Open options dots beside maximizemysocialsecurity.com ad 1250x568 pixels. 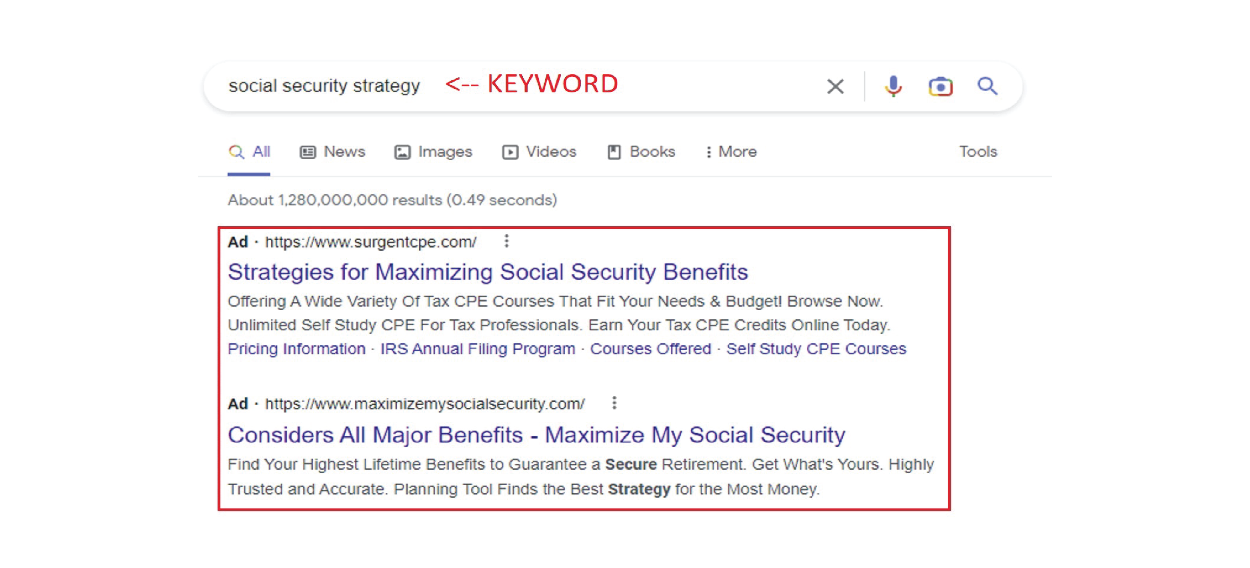pos(614,403)
